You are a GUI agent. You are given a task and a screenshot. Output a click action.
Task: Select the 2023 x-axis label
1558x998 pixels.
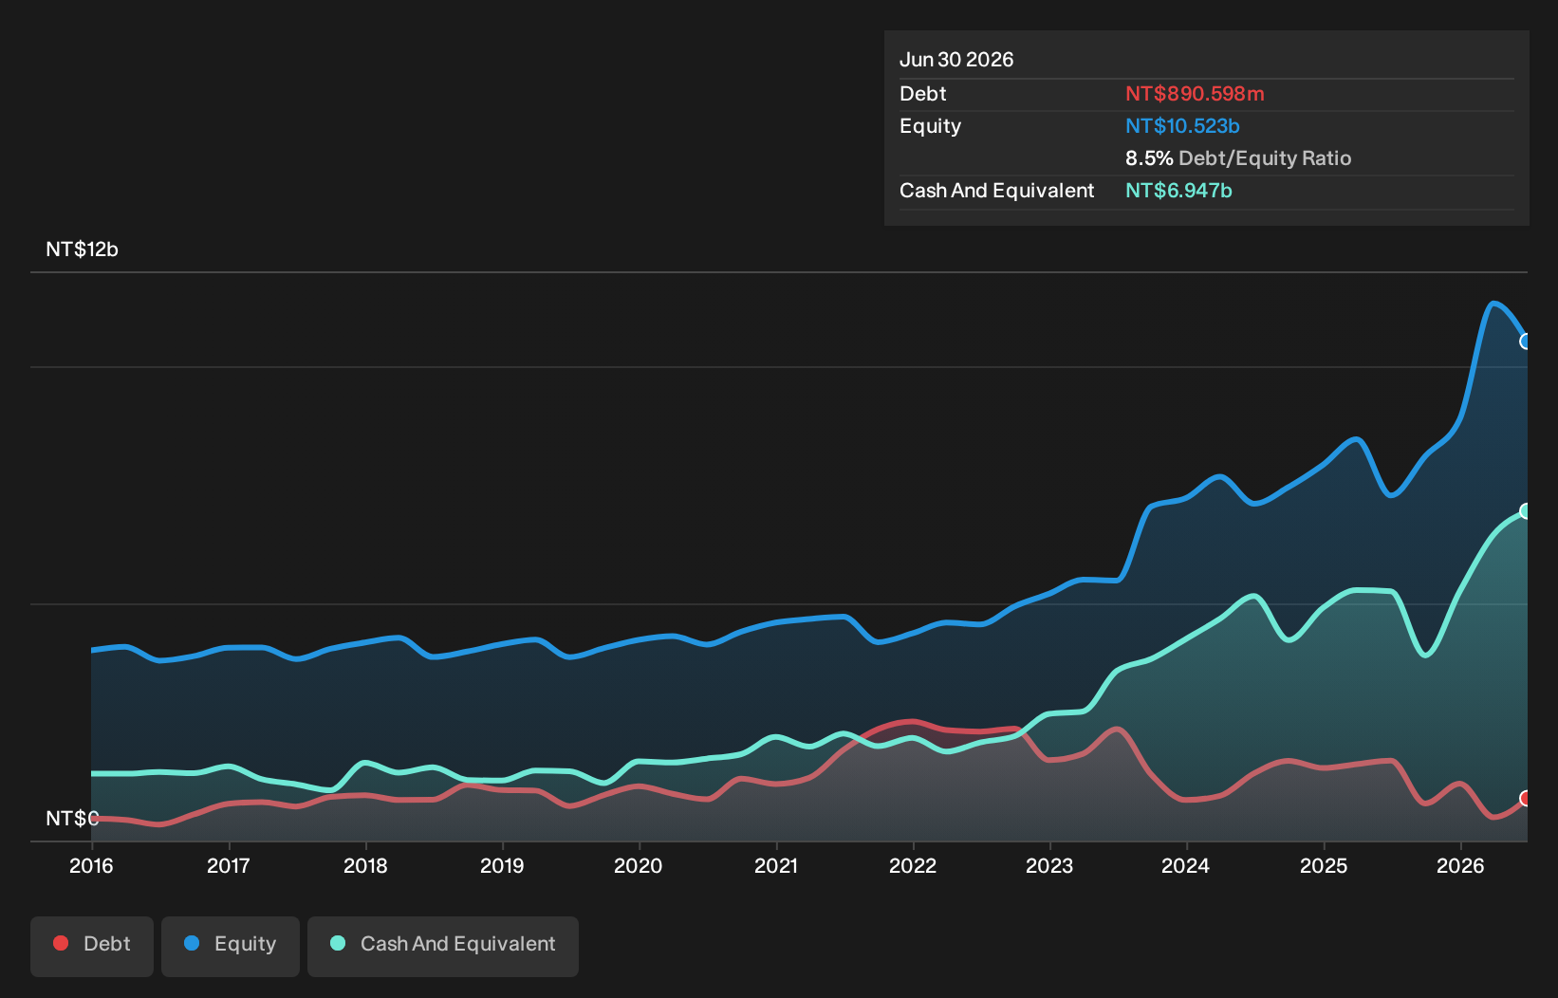point(1049,866)
